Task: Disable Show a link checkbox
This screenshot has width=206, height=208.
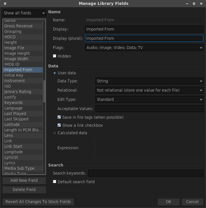Action: point(59,125)
